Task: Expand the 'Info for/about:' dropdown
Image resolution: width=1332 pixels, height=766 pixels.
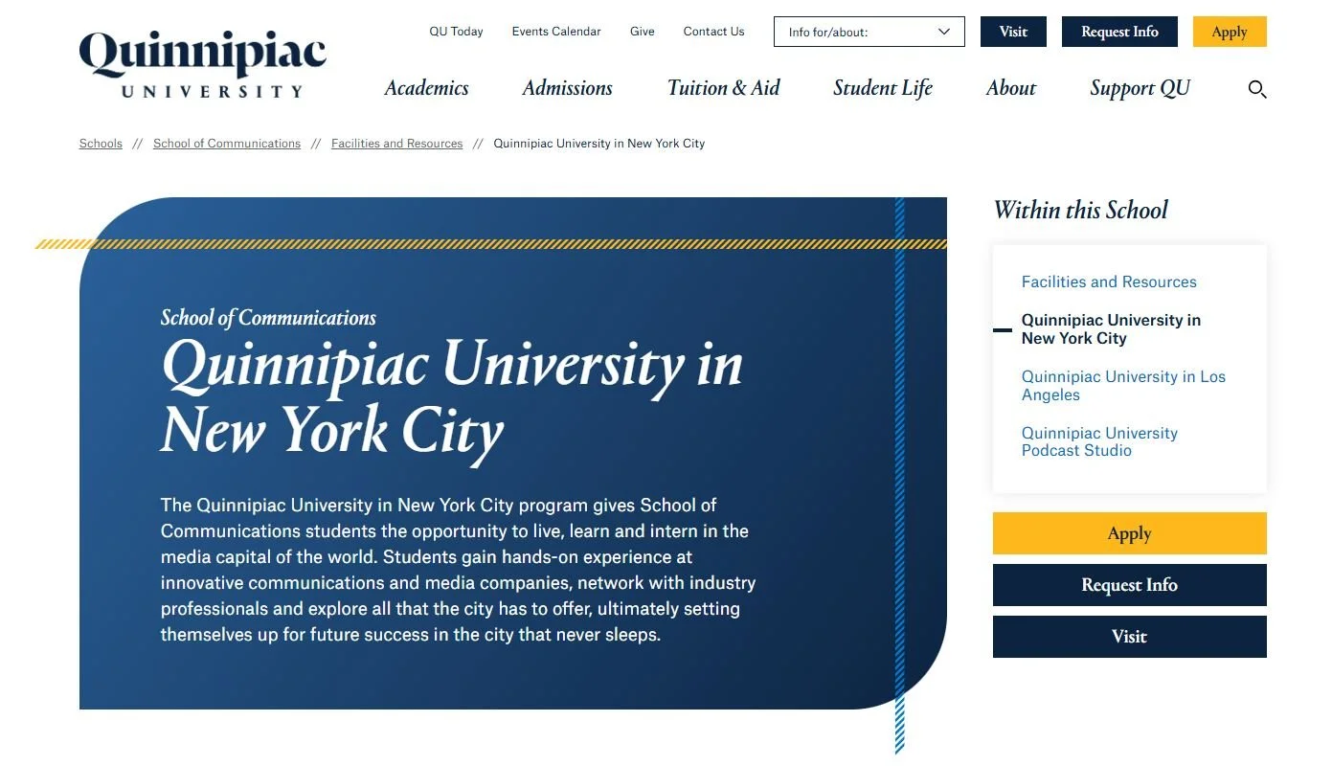Action: pos(869,32)
